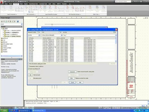149x112 pixels.
Task: Select the HYDRAULIC PRESS project in the tree
Action: (7, 48)
